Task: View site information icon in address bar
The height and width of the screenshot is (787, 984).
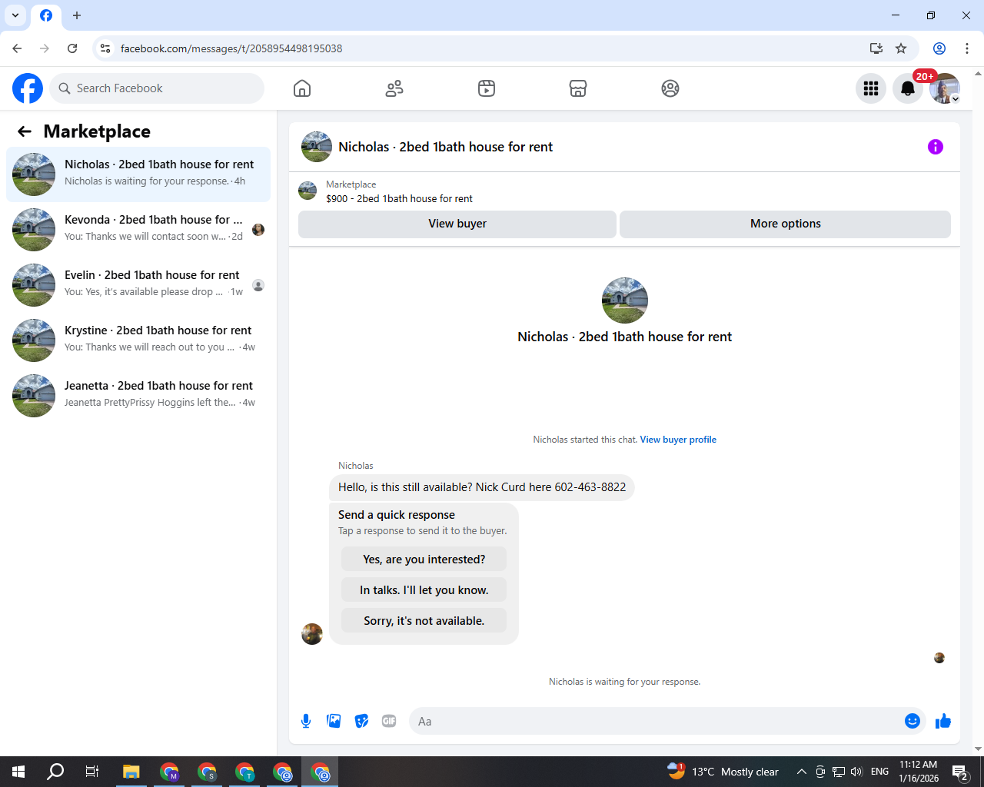Action: coord(105,48)
